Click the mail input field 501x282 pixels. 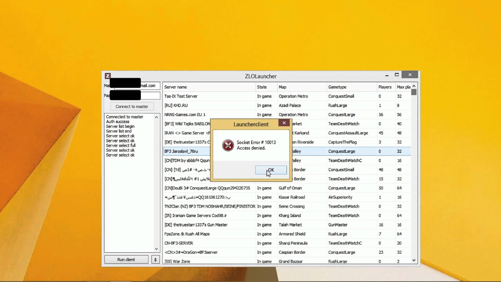(137, 85)
